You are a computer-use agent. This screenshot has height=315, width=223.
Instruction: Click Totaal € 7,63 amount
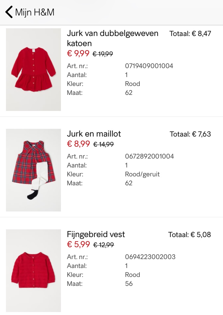190,134
